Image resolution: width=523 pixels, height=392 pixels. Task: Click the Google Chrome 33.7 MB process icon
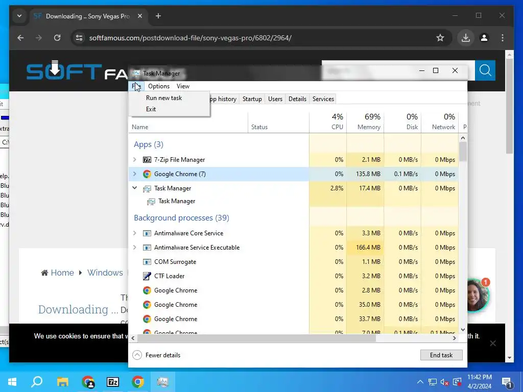click(147, 319)
